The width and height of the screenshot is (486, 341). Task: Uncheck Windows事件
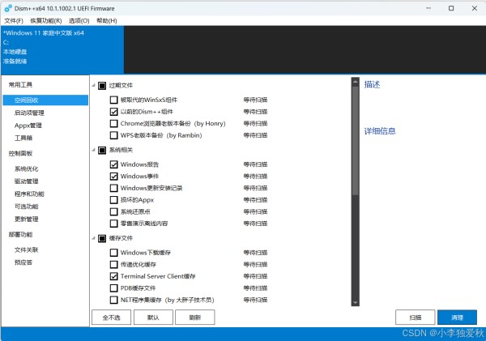113,176
